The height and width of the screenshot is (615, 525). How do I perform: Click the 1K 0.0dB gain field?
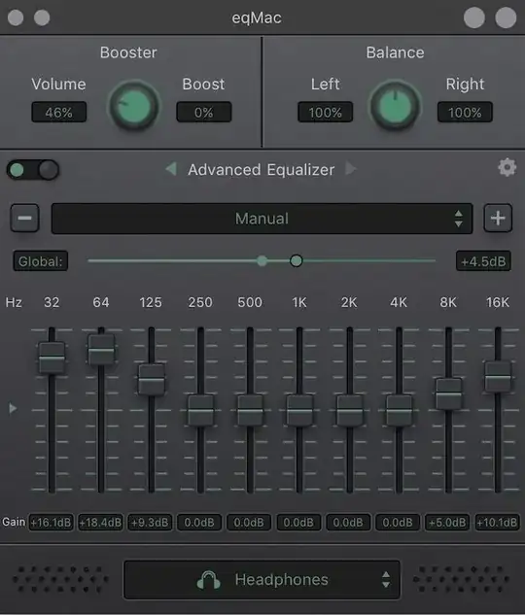(298, 523)
